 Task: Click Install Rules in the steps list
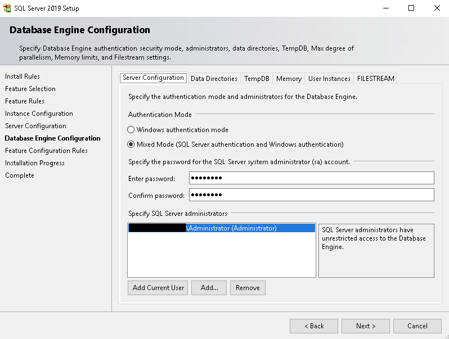[x=23, y=76]
